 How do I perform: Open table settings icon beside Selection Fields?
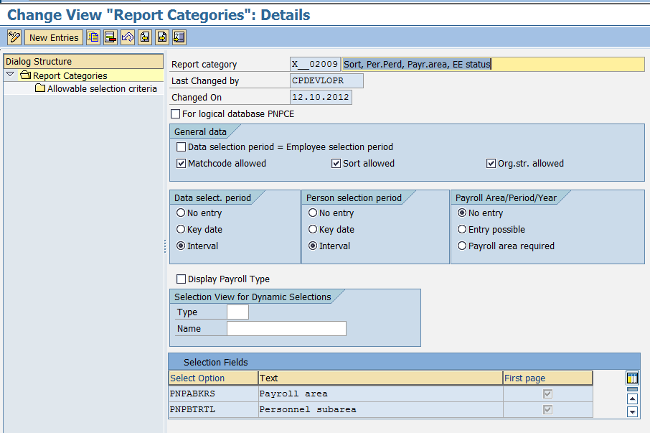(x=632, y=378)
